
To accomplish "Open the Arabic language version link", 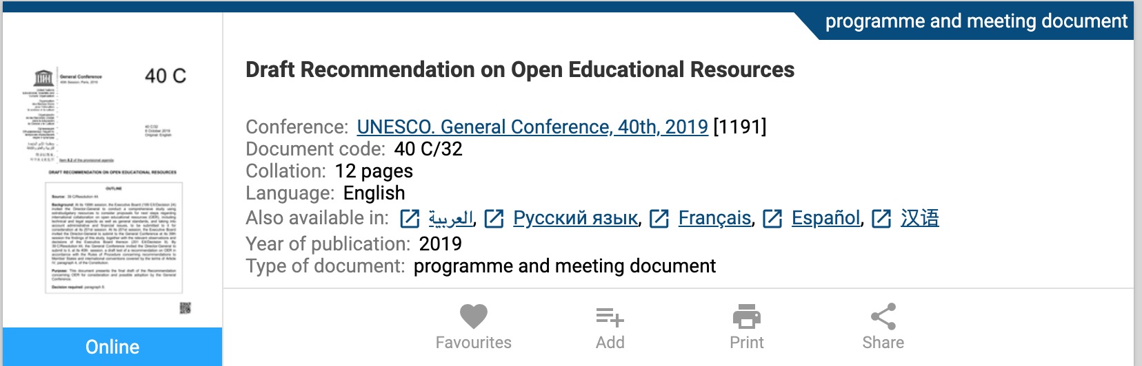I will coord(451,219).
